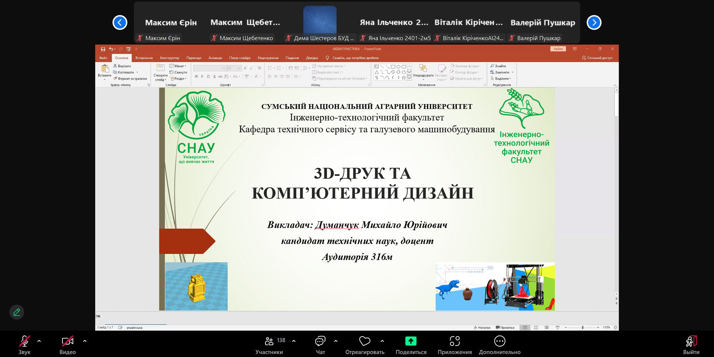
Task: Select the text box shape in gallery
Action: pyautogui.click(x=377, y=66)
